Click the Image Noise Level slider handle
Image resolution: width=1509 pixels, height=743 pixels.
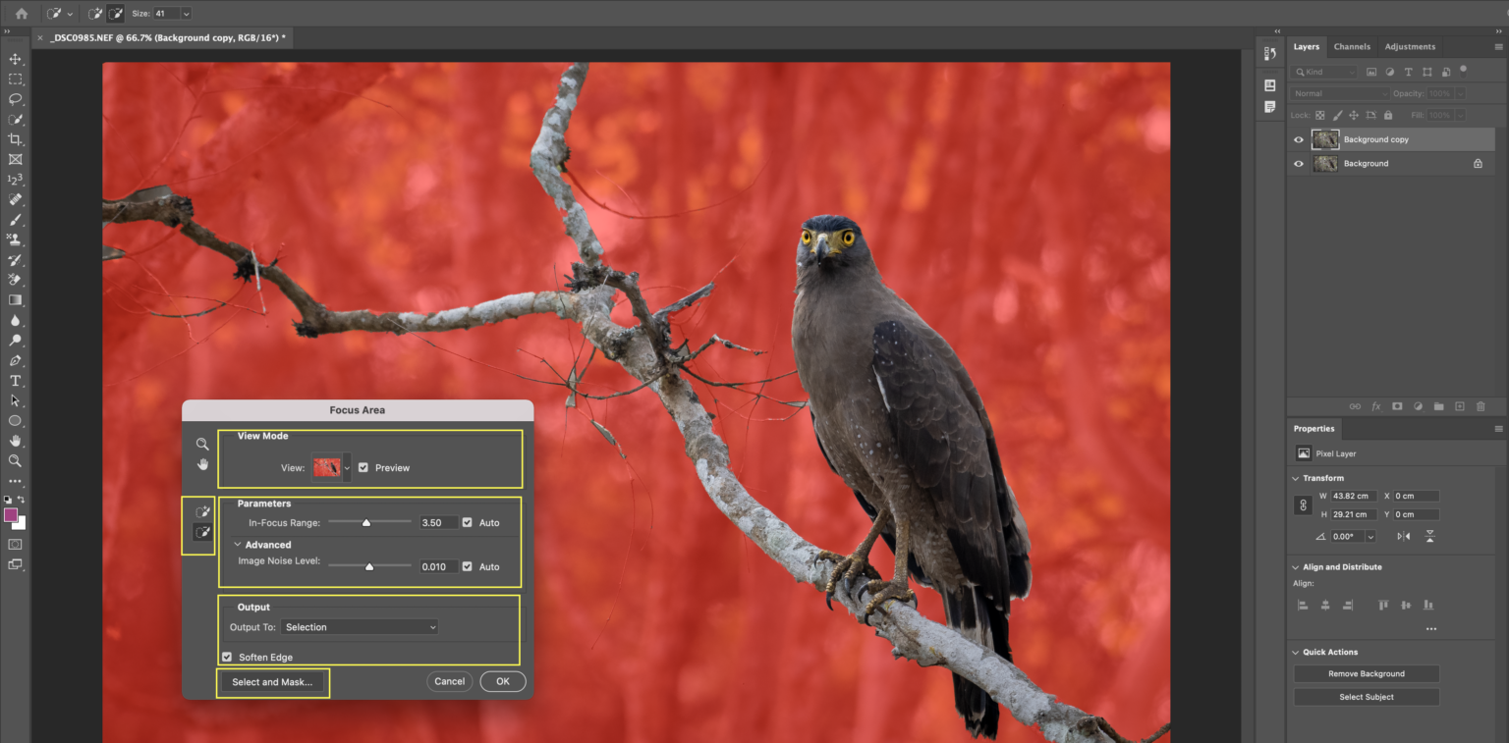(x=369, y=566)
